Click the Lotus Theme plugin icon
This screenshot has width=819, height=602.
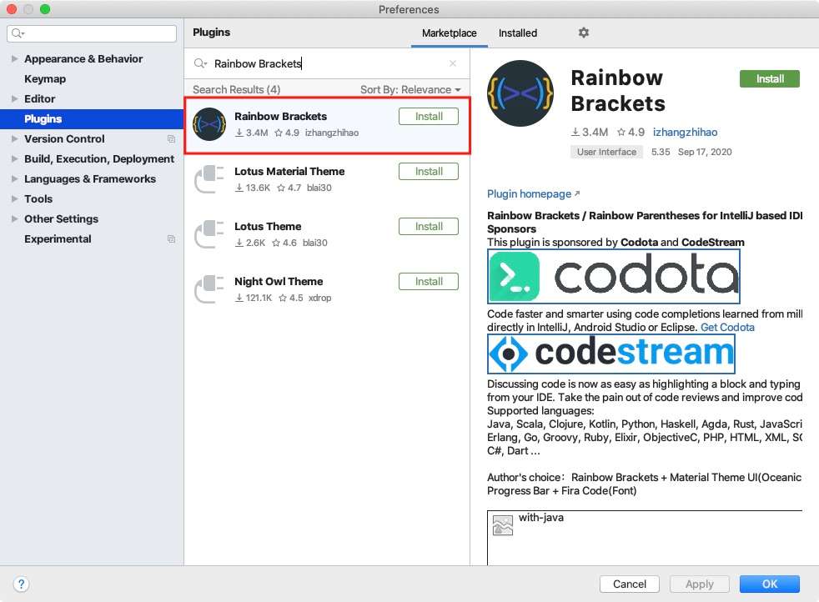point(209,234)
